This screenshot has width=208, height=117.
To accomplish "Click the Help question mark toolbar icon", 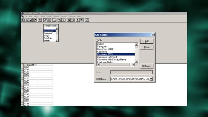I will pyautogui.click(x=87, y=20).
